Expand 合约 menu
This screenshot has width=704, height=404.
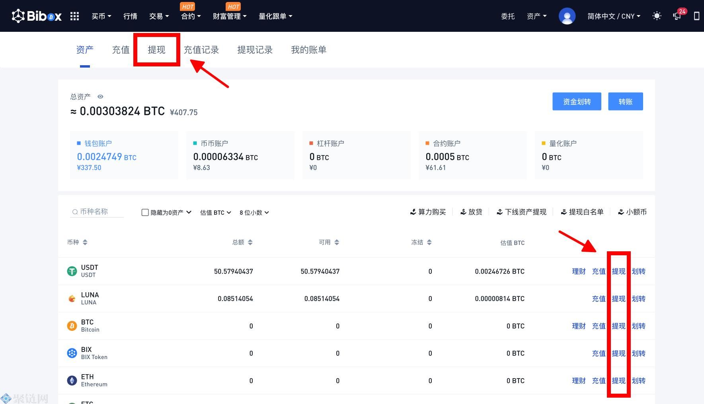tap(191, 16)
